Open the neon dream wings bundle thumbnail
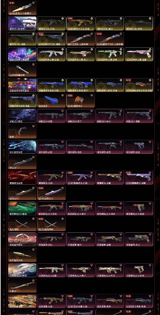Image resolution: width=160 pixels, height=315 pixels. point(22,54)
